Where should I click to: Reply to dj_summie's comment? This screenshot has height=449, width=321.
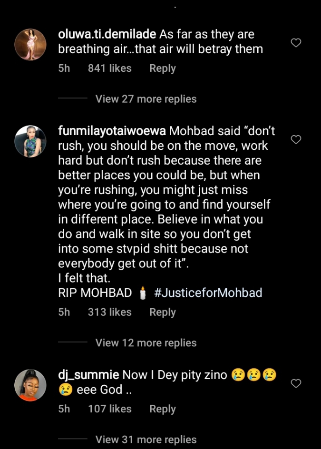163,409
